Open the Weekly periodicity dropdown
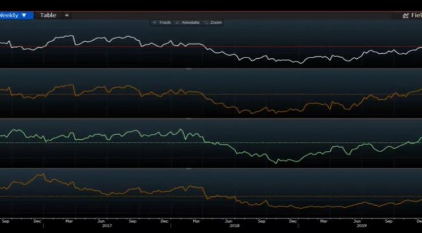The height and width of the screenshot is (233, 422). (x=16, y=16)
